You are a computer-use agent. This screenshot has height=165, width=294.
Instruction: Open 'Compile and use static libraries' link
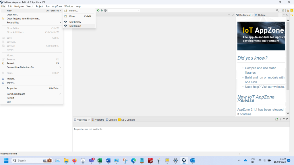click(x=260, y=70)
